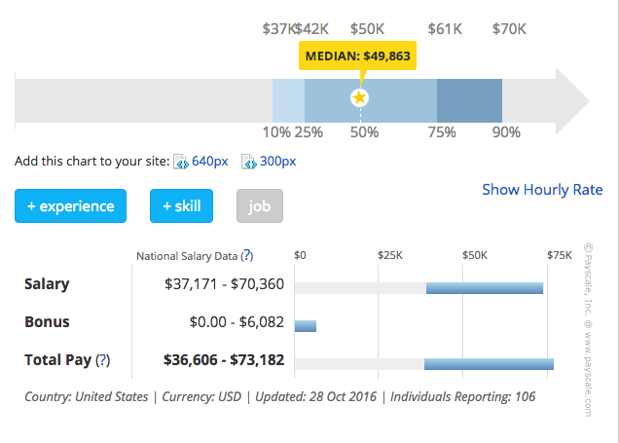Click the grayed-out job button
Viewport: 619px width, 443px height.
click(x=259, y=206)
